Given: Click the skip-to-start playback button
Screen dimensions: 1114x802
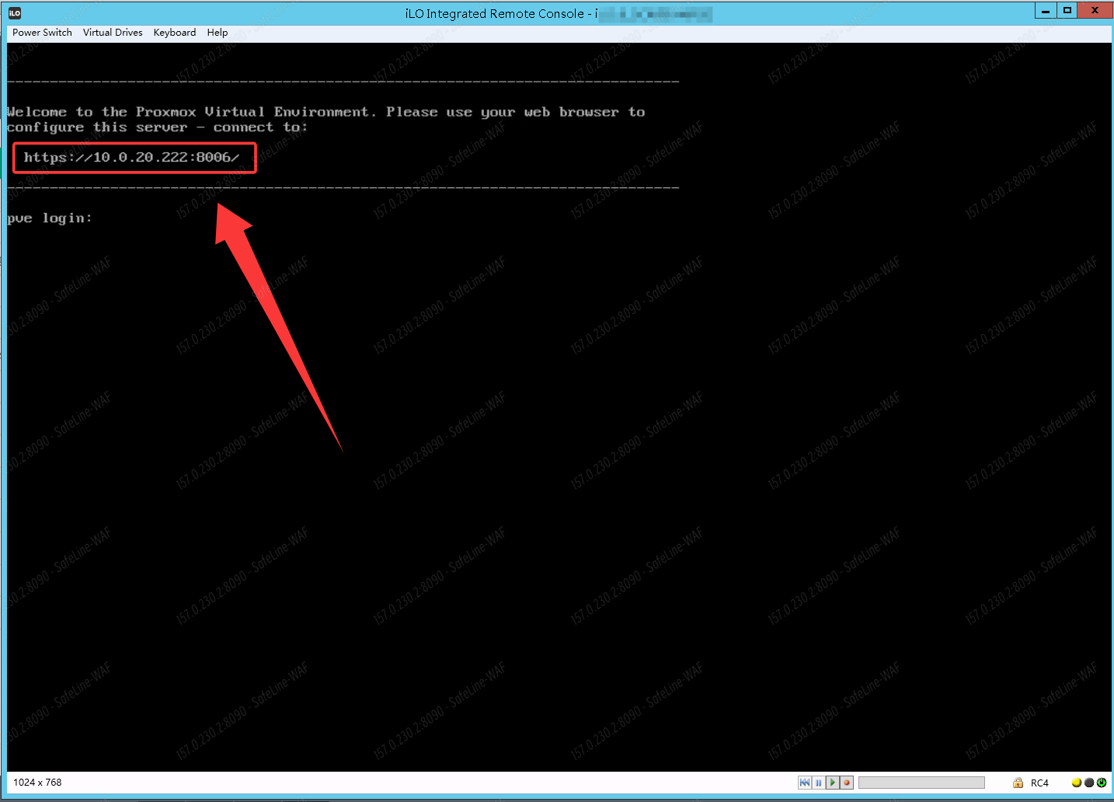Looking at the screenshot, I should click(x=805, y=783).
